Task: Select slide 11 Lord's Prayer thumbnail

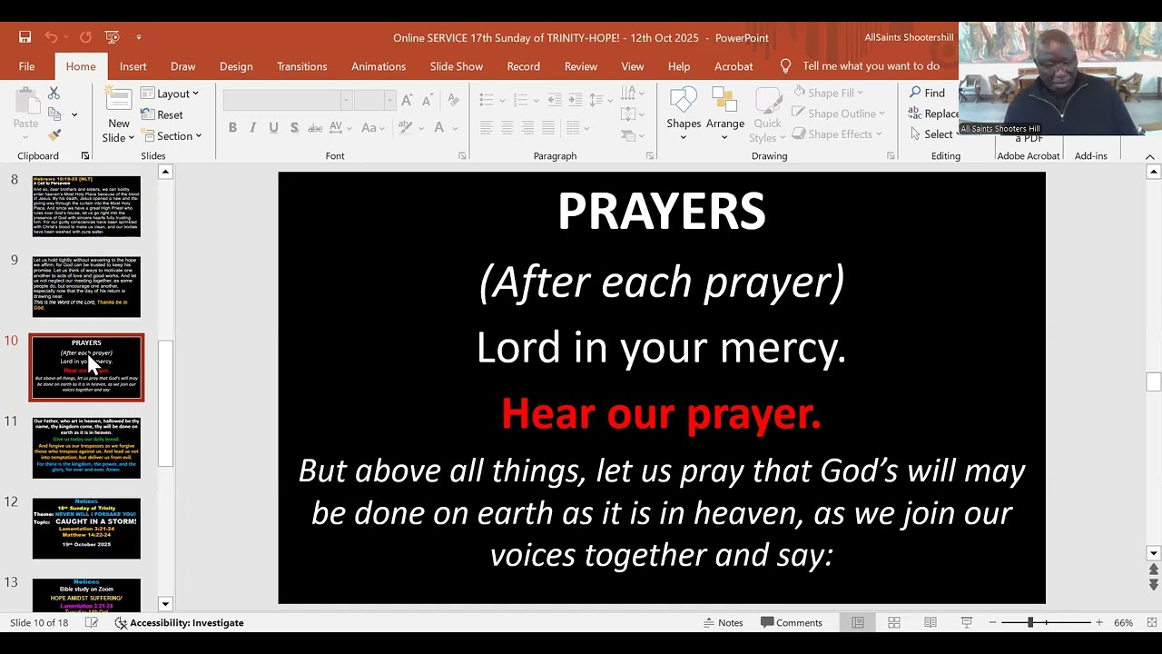Action: coord(86,448)
